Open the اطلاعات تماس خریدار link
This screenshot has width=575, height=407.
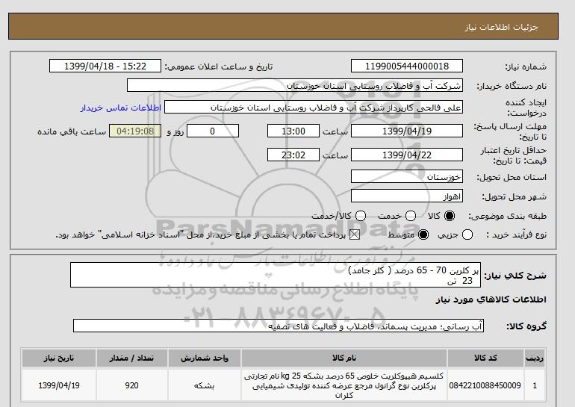coord(121,108)
